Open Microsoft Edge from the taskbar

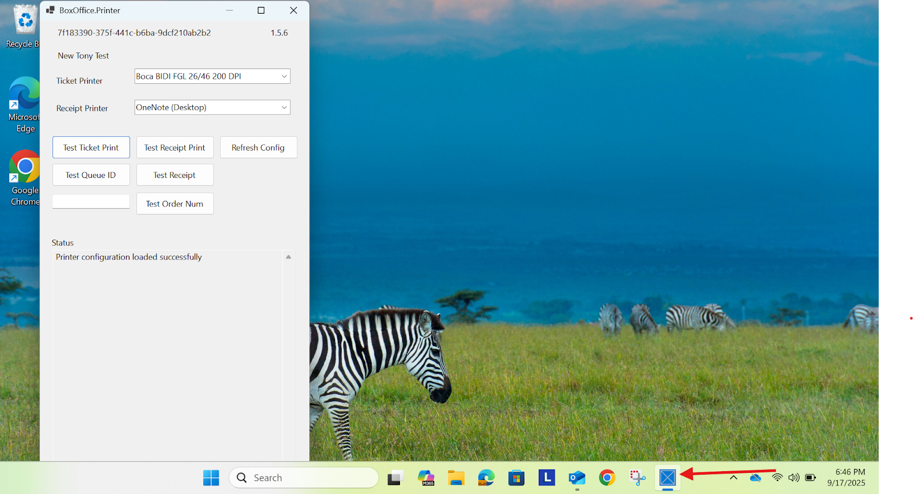[486, 477]
